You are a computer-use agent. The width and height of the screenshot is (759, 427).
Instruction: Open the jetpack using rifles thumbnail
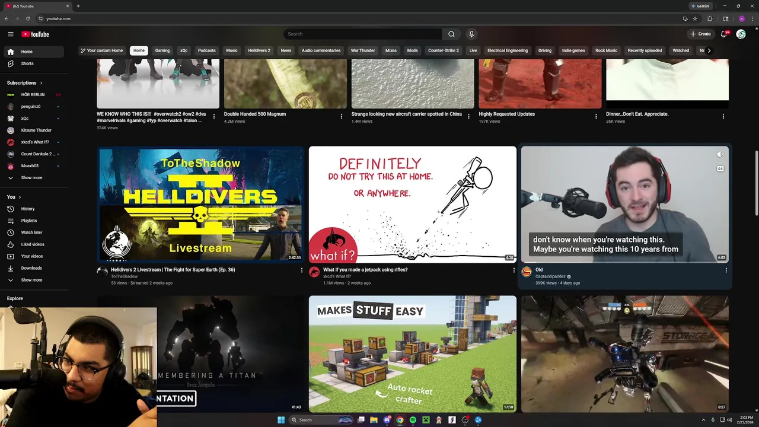[412, 204]
